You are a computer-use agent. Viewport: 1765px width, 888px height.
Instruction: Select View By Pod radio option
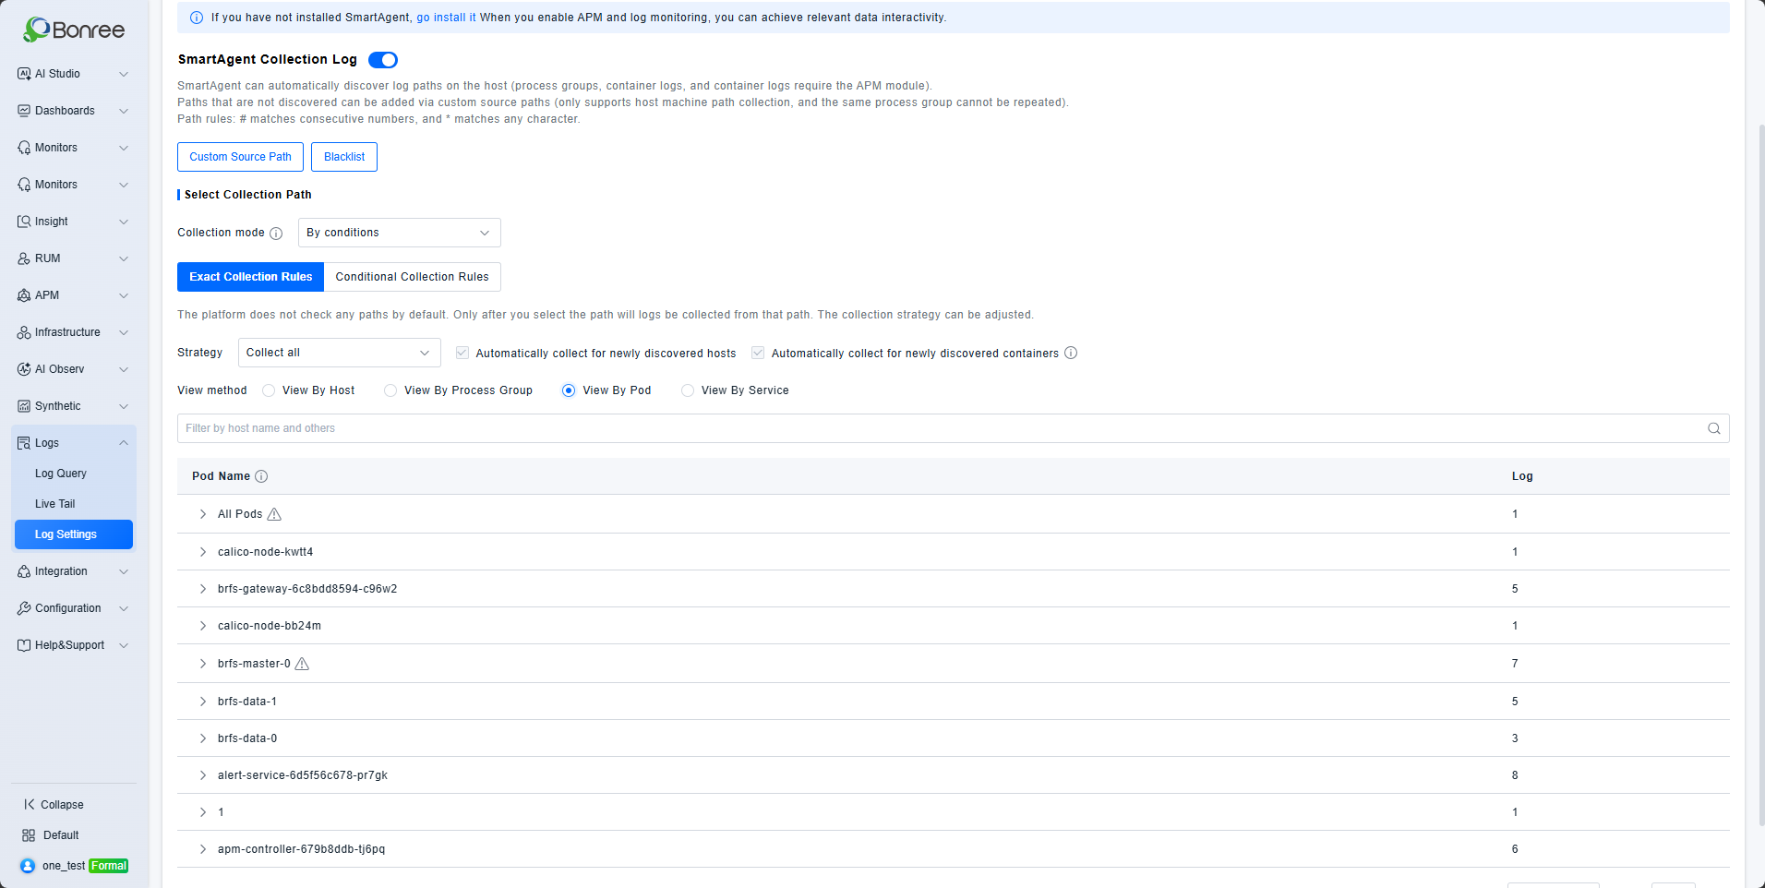[x=569, y=390]
